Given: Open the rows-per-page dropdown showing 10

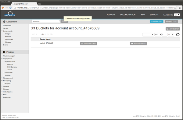Looking at the screenshot, I should (x=171, y=35).
